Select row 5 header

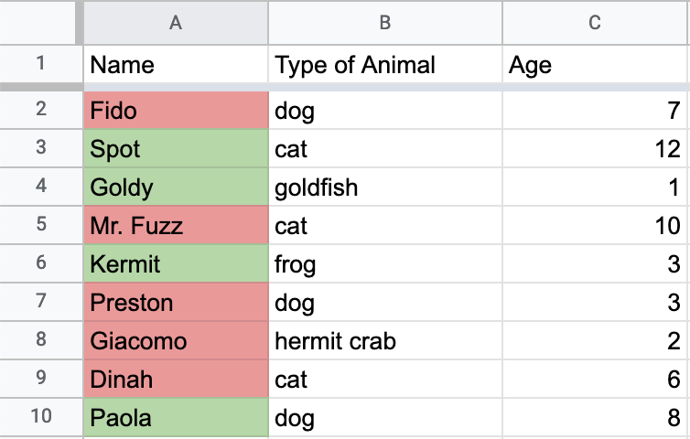tap(40, 226)
